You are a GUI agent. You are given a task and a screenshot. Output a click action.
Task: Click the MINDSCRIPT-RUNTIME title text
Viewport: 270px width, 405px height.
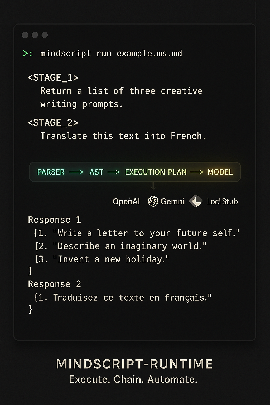[134, 364]
